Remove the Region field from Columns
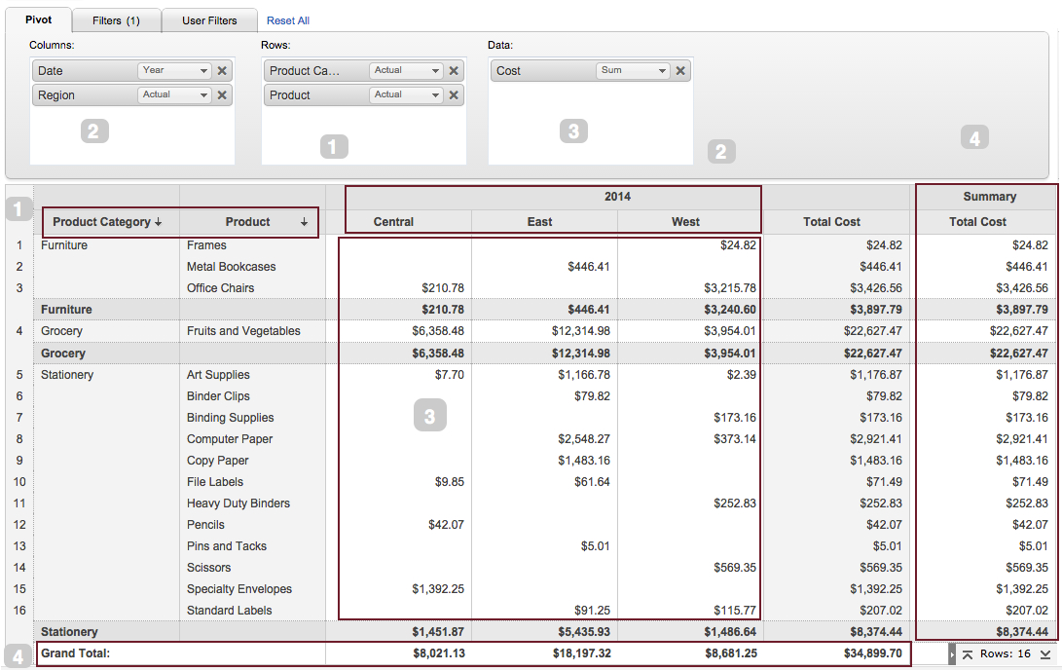This screenshot has height=671, width=1062. [x=222, y=95]
